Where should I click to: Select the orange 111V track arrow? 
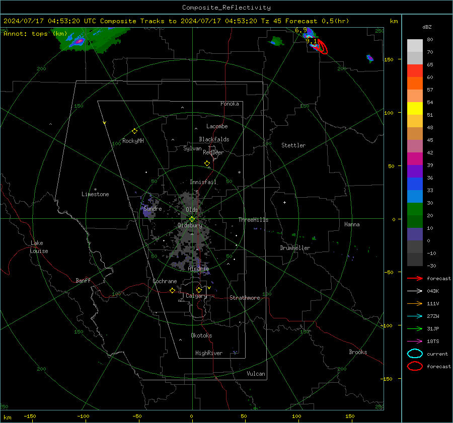[415, 303]
